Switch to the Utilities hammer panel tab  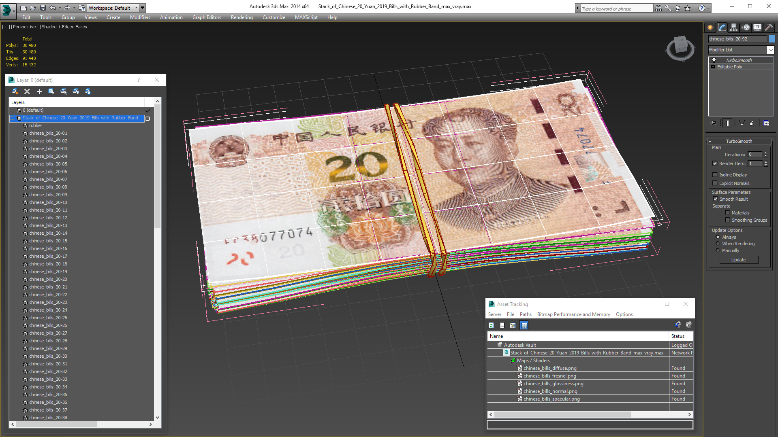pyautogui.click(x=769, y=28)
